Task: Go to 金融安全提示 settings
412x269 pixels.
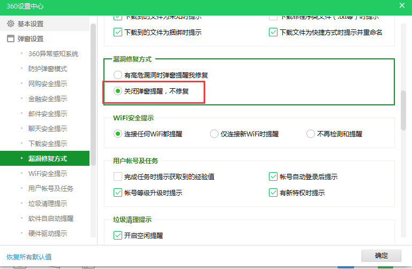Action: [48, 98]
